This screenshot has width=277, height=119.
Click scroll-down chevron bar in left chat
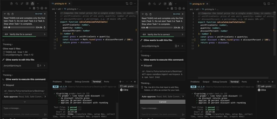[25, 102]
